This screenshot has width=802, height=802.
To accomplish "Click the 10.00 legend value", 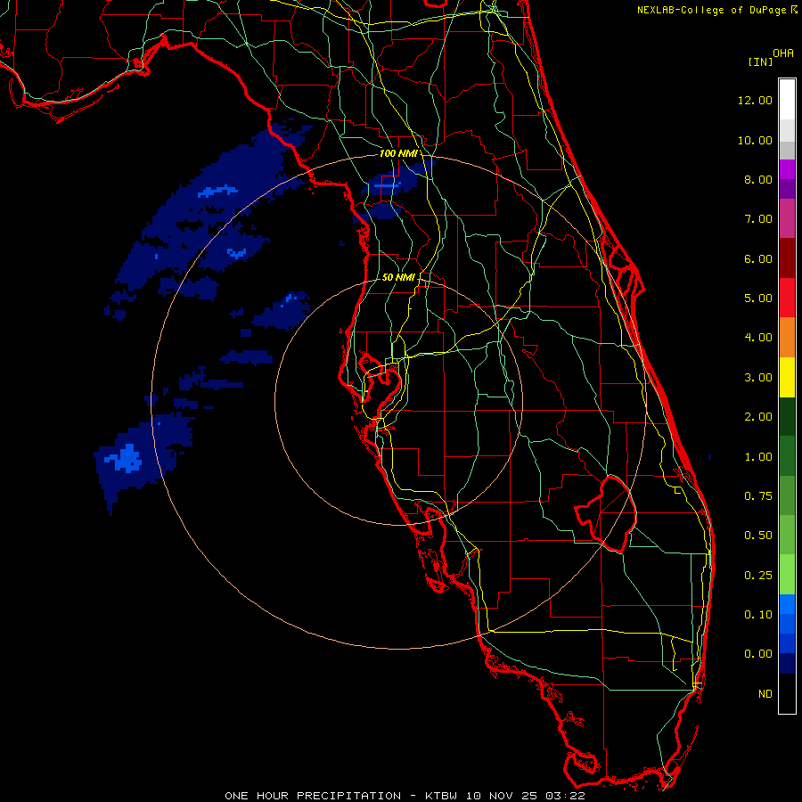I will pyautogui.click(x=755, y=140).
